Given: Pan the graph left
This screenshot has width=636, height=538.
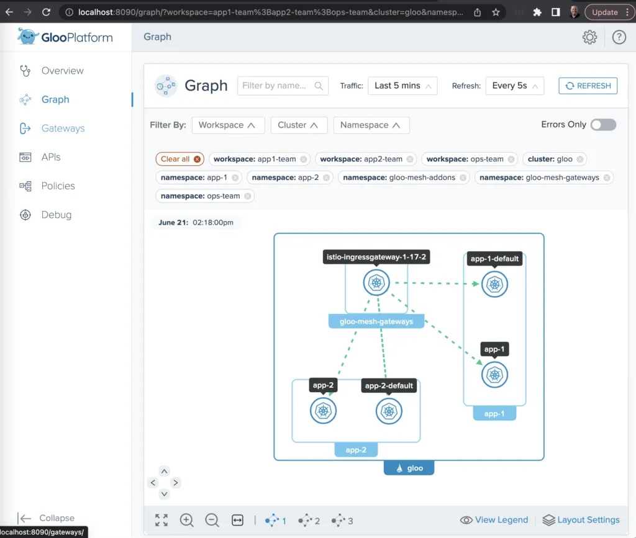Looking at the screenshot, I should point(153,483).
